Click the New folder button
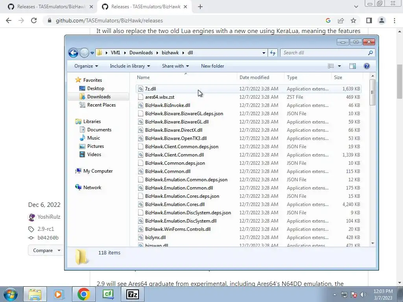 [x=212, y=66]
